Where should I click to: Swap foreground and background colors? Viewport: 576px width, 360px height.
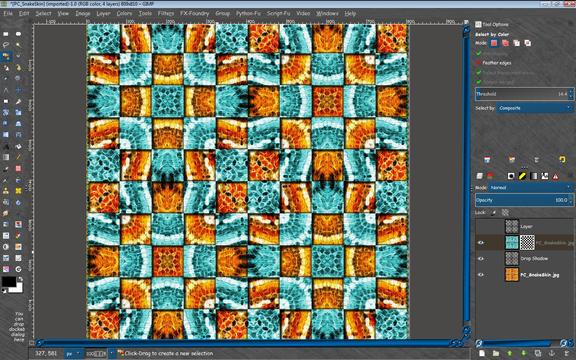click(20, 279)
